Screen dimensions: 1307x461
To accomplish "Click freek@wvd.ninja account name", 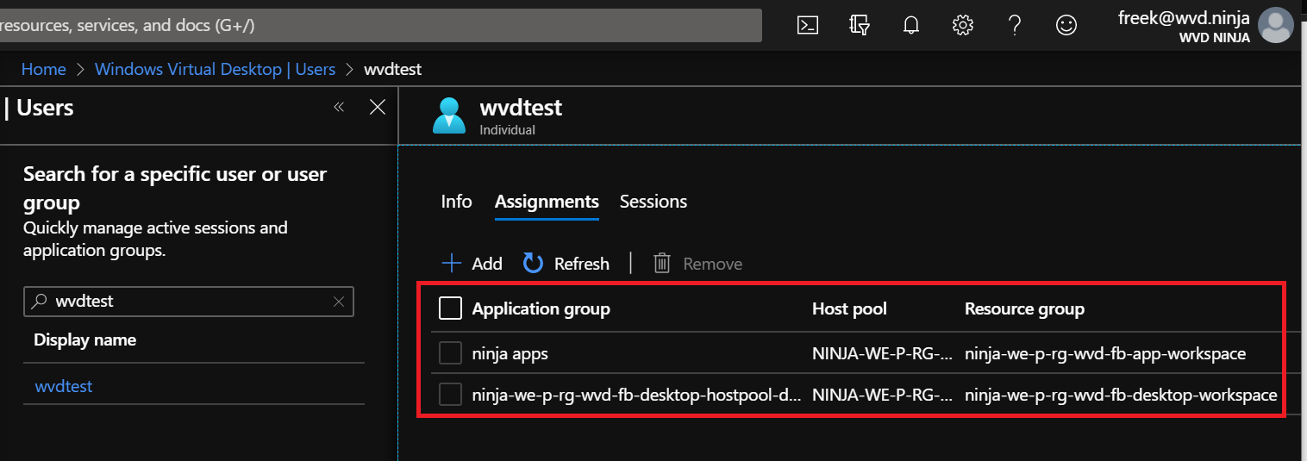I will click(x=1184, y=17).
